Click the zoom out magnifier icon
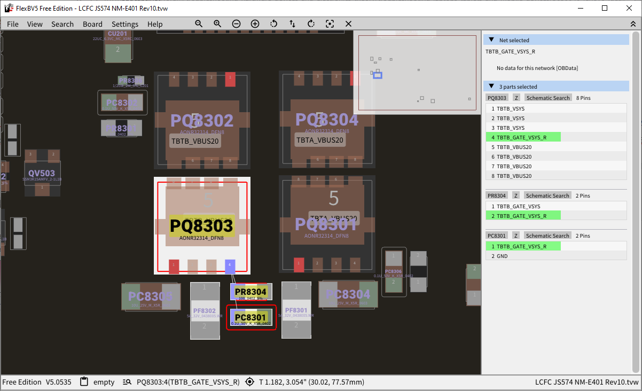 199,24
